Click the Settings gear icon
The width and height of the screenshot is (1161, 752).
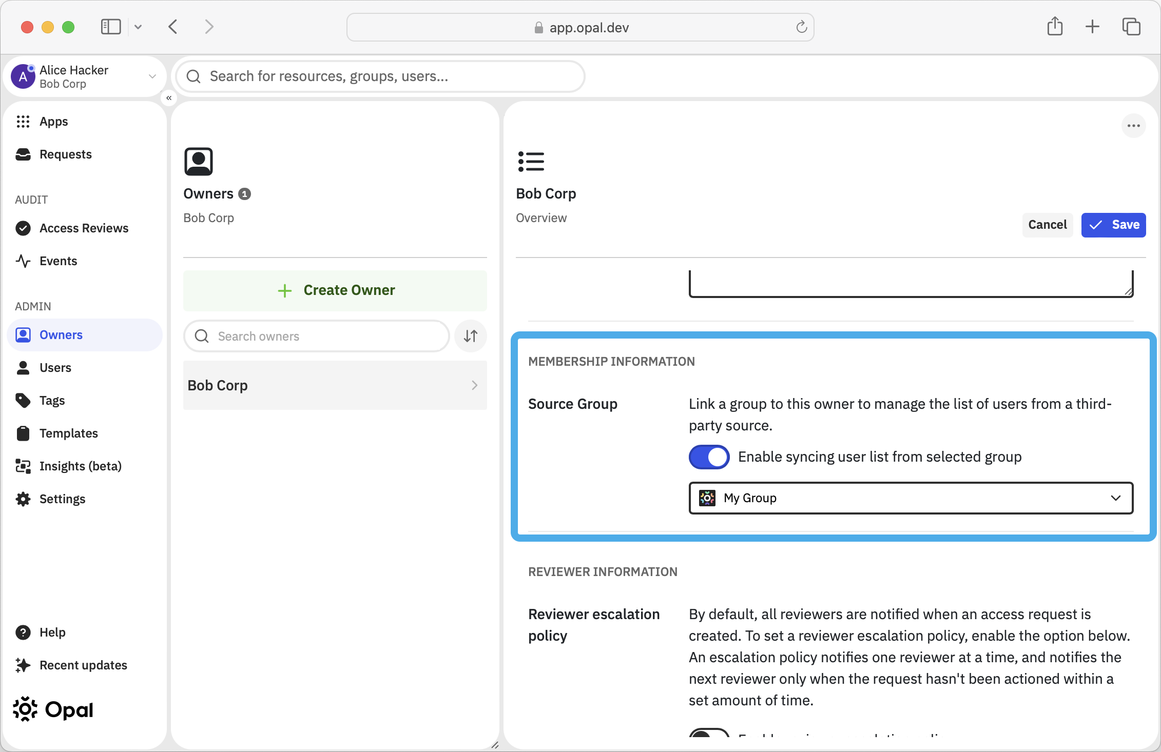click(23, 499)
